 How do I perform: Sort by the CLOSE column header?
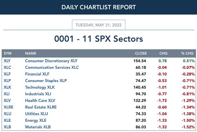(141, 53)
